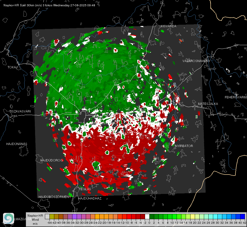Click the HAJDÚDOROG town label
247x227 pixels.
point(52,160)
